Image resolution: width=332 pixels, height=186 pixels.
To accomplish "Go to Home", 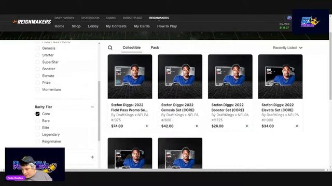I will [60, 26].
